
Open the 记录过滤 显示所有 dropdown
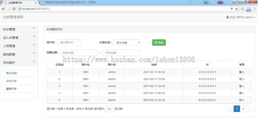(127, 42)
